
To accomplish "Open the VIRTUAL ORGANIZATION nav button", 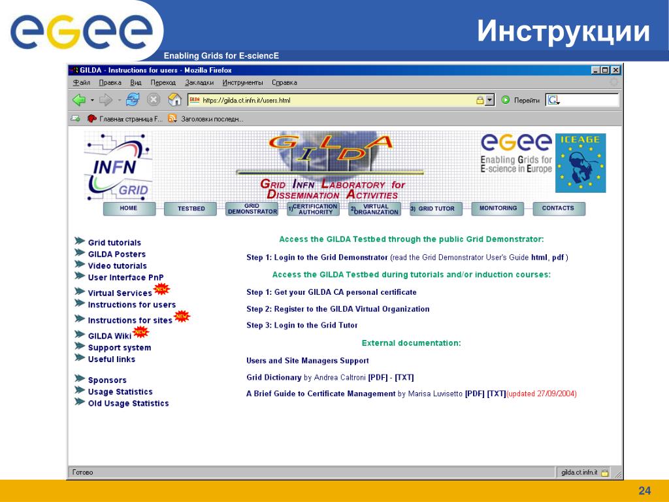I will [x=374, y=209].
